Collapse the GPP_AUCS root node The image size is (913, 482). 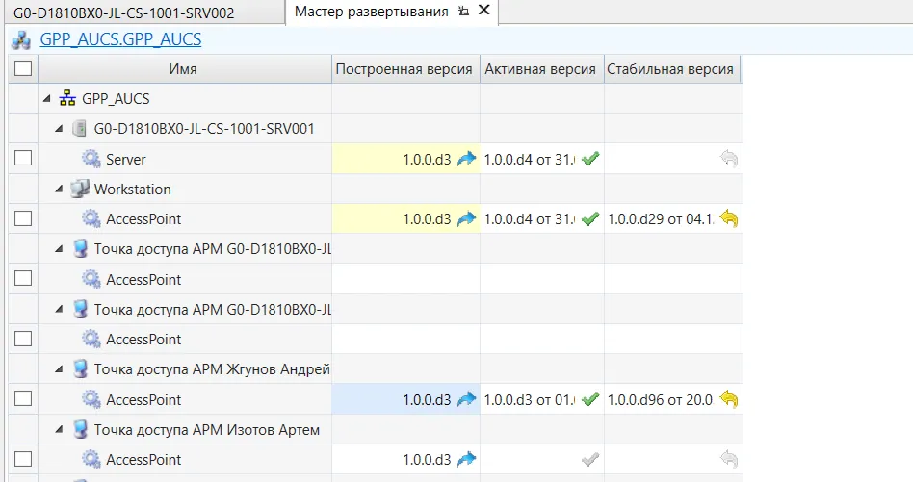coord(47,99)
